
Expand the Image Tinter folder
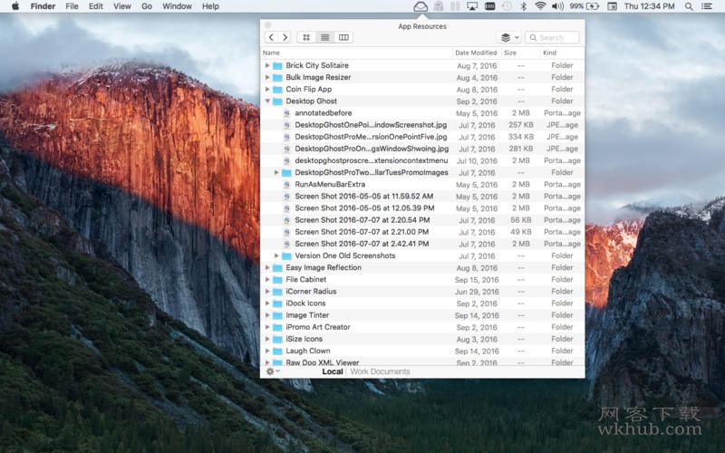[x=267, y=315]
